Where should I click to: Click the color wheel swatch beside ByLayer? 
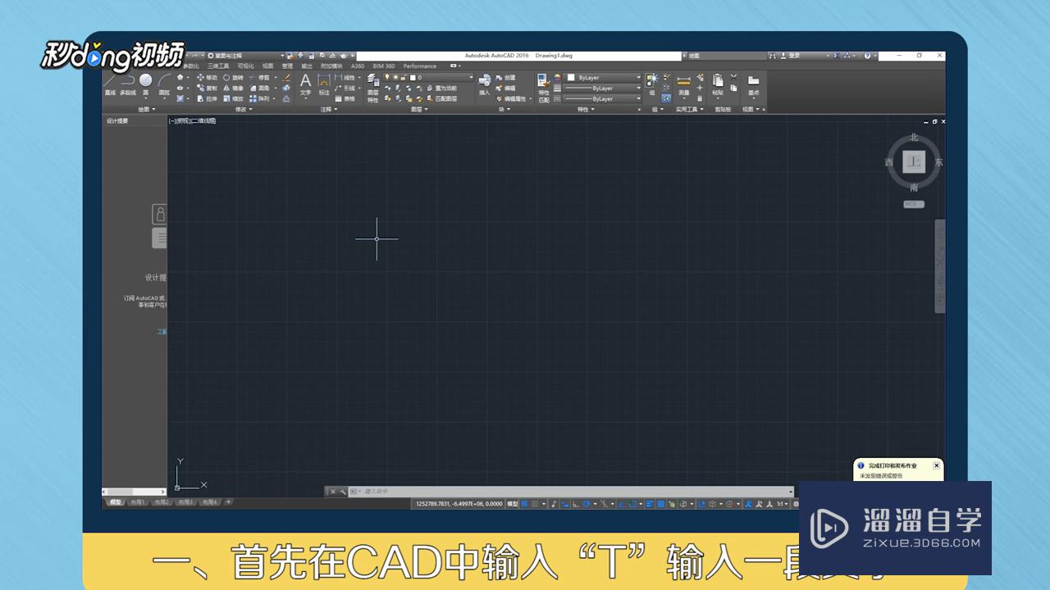click(x=557, y=78)
